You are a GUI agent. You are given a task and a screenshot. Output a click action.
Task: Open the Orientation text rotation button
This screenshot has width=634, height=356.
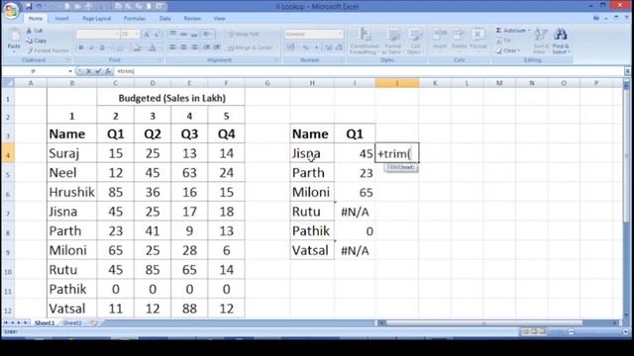click(208, 34)
